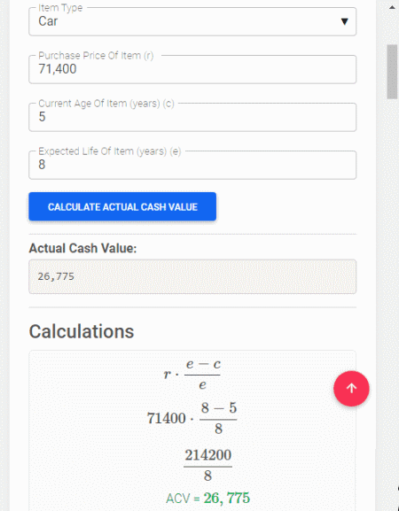
Task: Click the r · (e − c)/e formula
Action: coord(192,374)
